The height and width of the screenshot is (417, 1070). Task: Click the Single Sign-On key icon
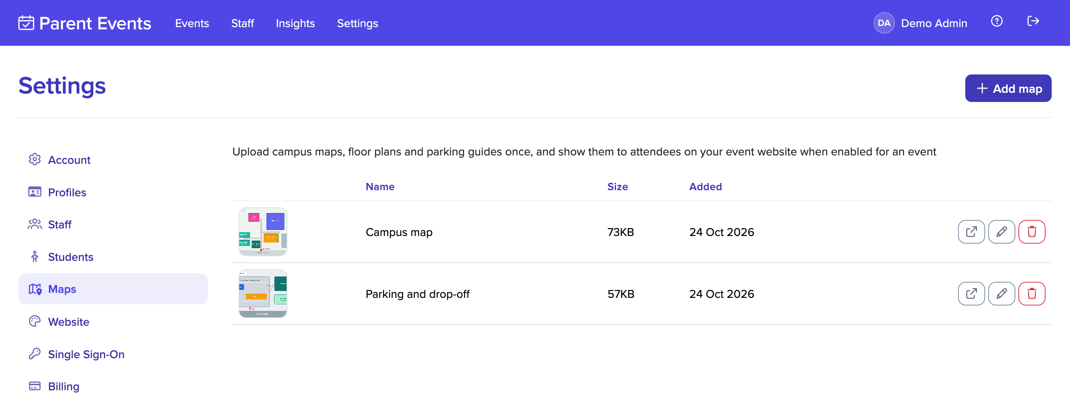tap(34, 354)
